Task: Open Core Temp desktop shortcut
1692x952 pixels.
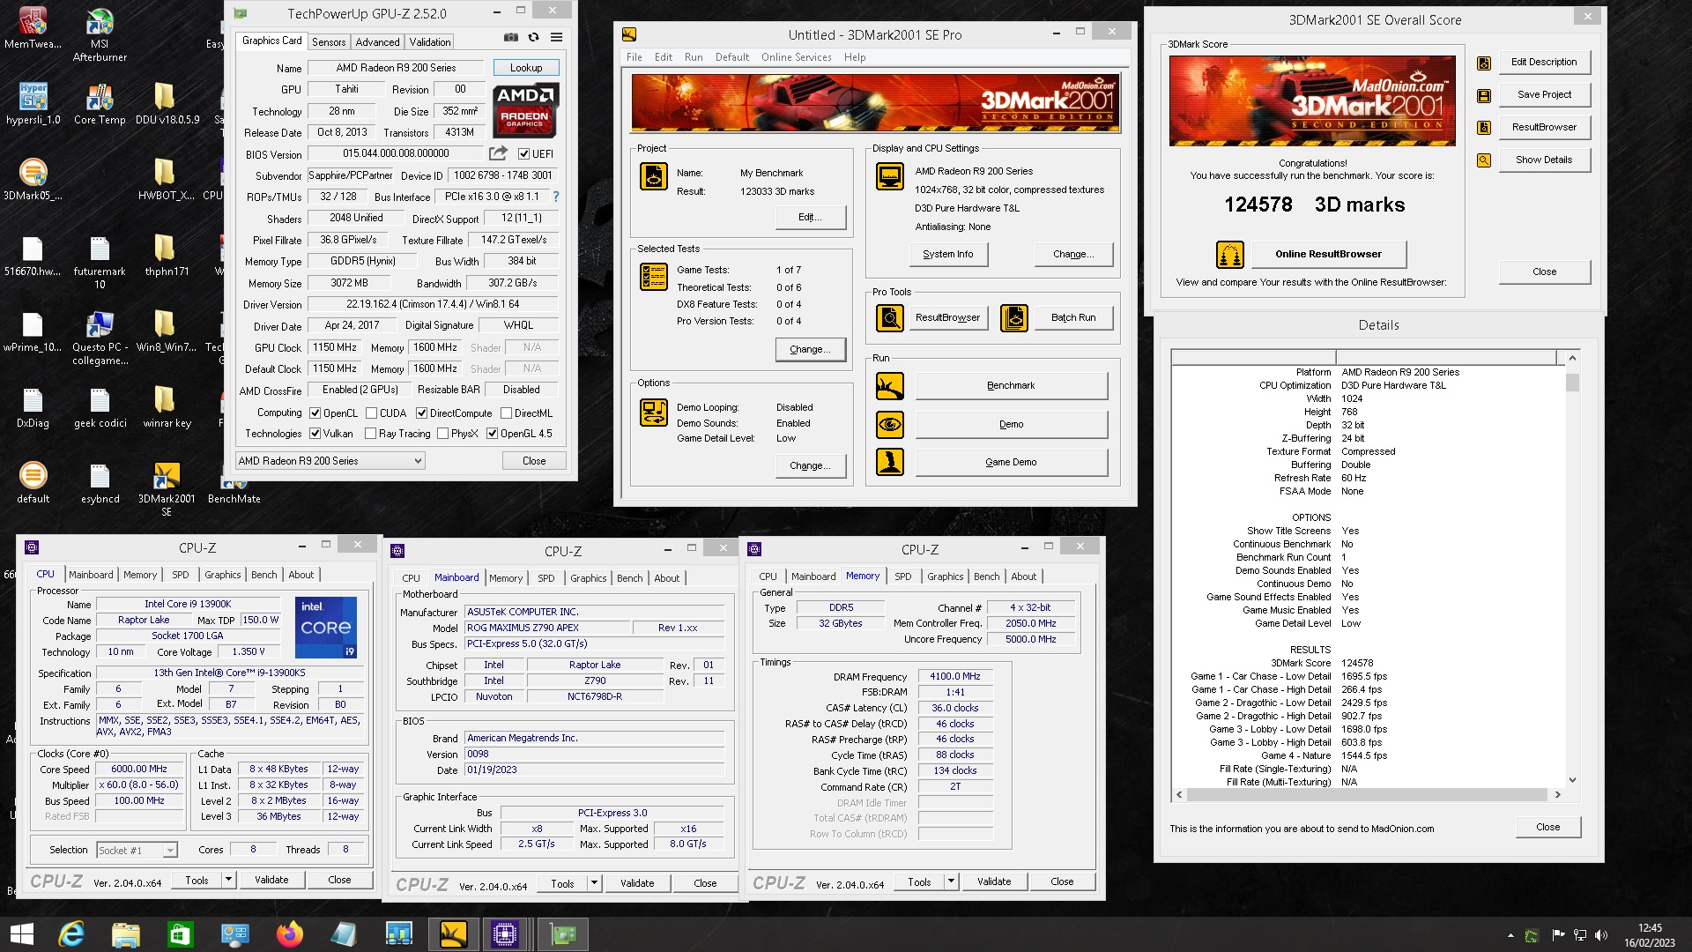Action: point(100,105)
